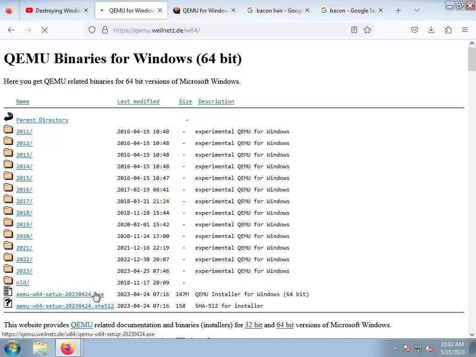Viewport: 476px width, 357px height.
Task: Open the 2022/ folder link
Action: [x=24, y=259]
